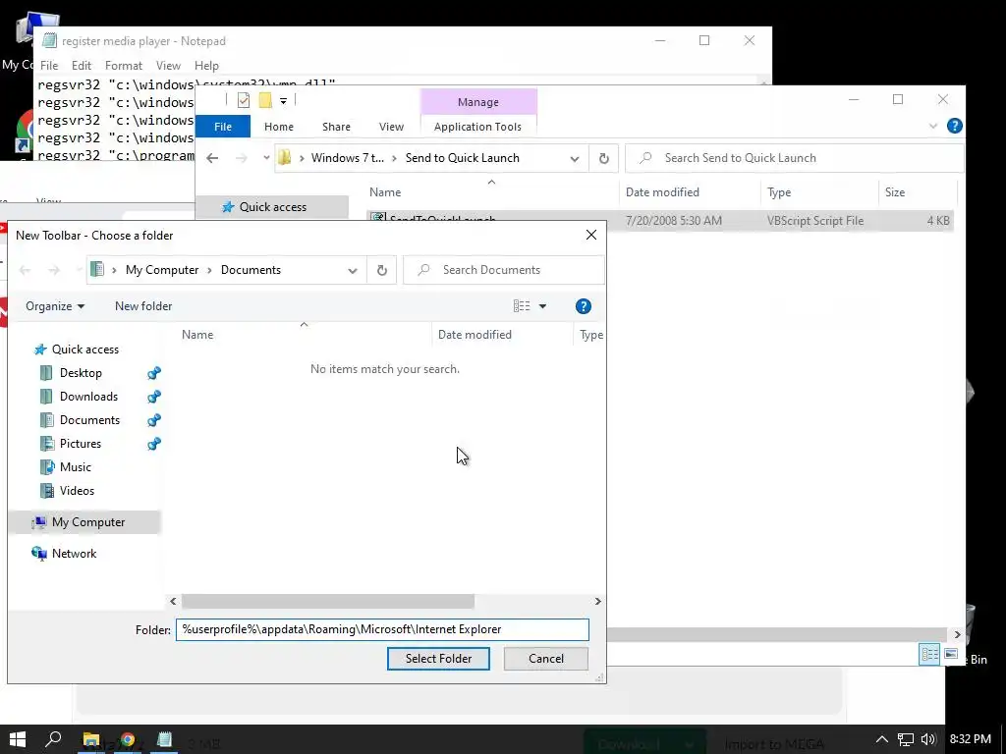Viewport: 1006px width, 754px height.
Task: Open Notepad Format menu
Action: [123, 66]
